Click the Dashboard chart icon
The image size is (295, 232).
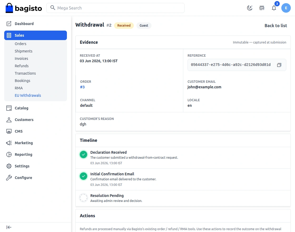point(9,23)
